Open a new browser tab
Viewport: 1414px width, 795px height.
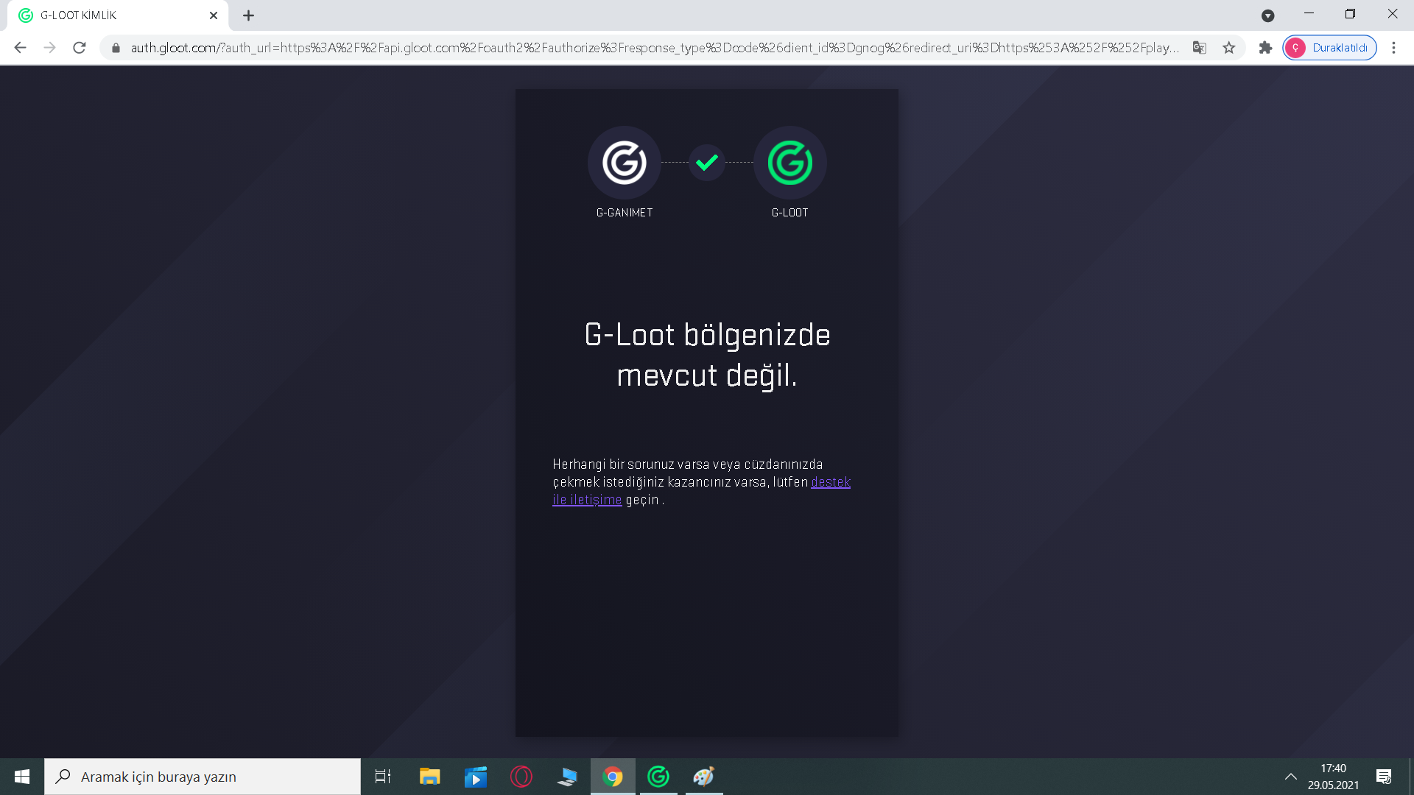tap(248, 15)
